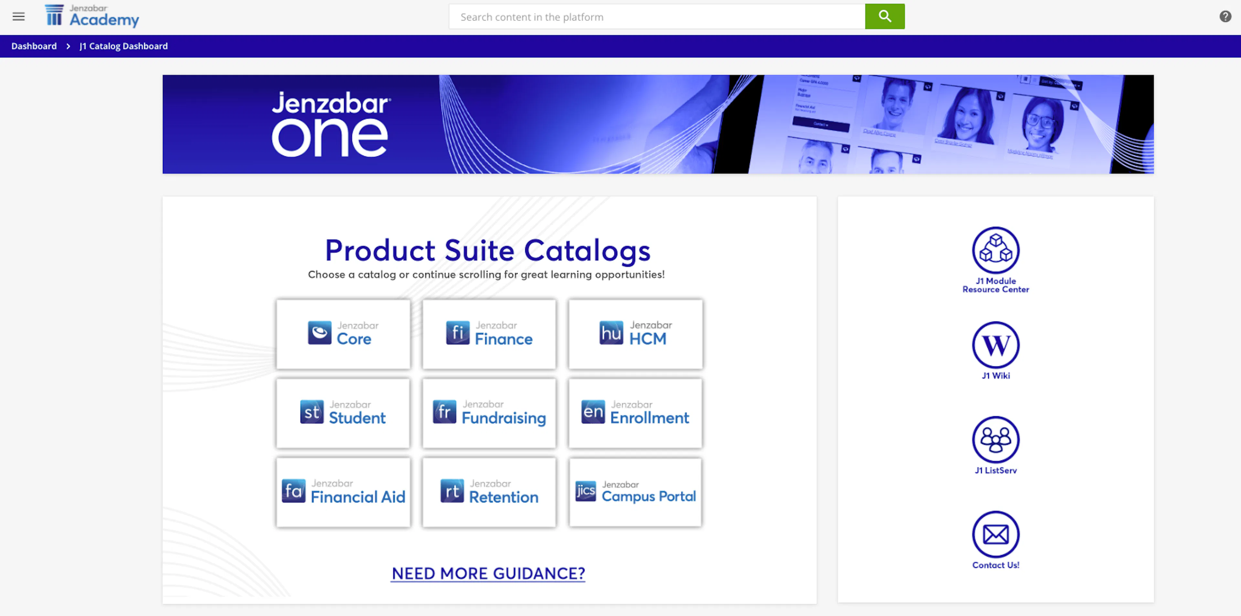Click the 'Choose a catalog or continue scrolling' subtitle

[486, 275]
